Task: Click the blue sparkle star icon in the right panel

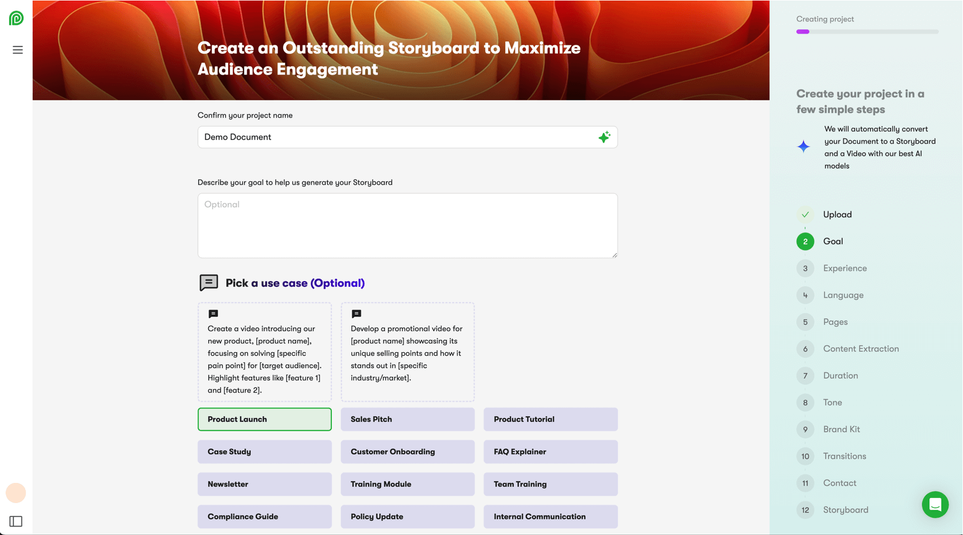Action: [804, 147]
